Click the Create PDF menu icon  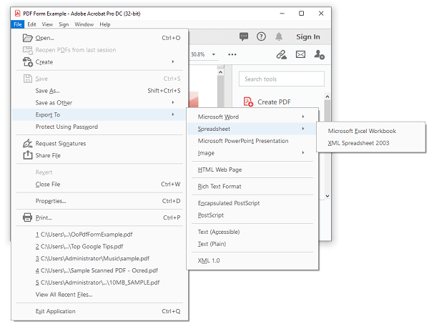28,62
